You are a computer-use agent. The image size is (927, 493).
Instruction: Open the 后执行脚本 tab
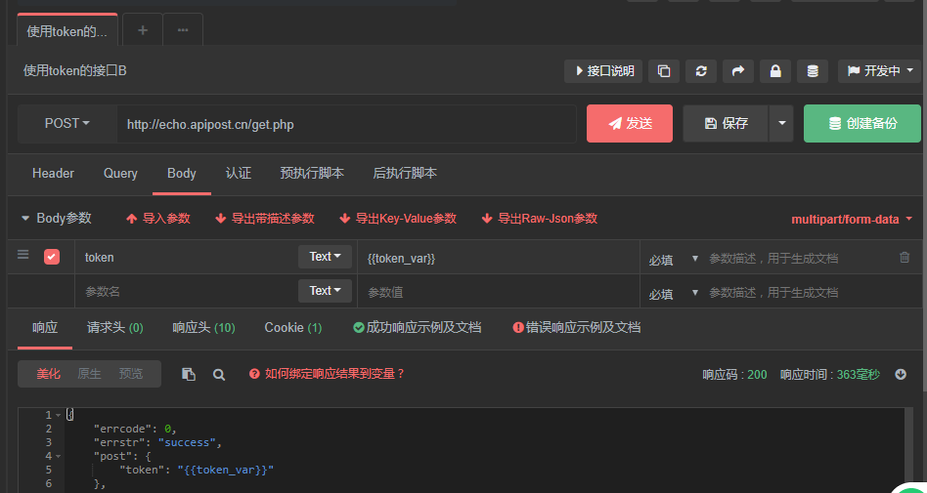coord(405,173)
